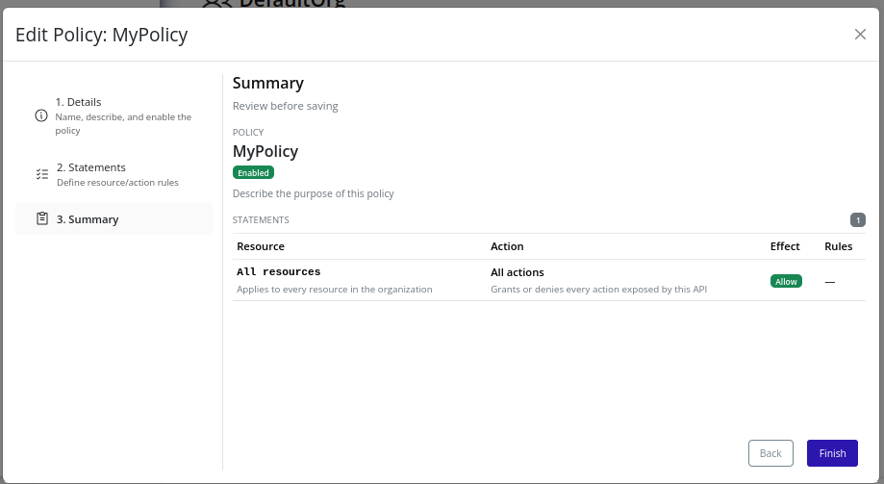Select step 3. Summary
Screen dimensions: 884x484
tap(114, 218)
